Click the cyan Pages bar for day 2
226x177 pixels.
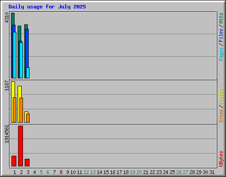point(21,60)
